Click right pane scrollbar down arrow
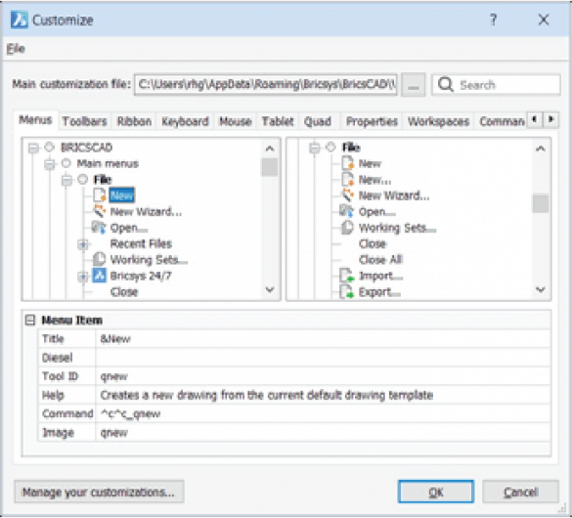Screen dimensions: 572x518 click(x=541, y=290)
